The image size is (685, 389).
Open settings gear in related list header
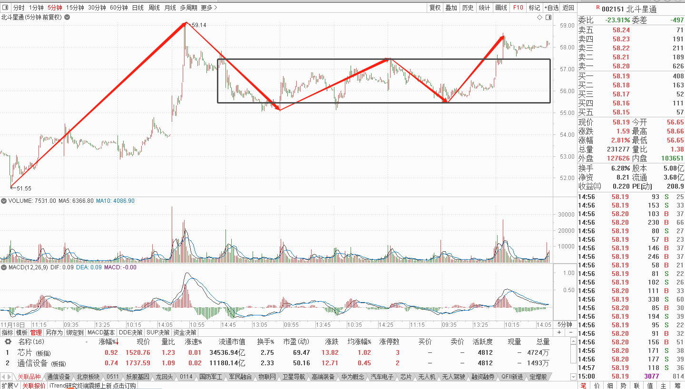pos(8,342)
